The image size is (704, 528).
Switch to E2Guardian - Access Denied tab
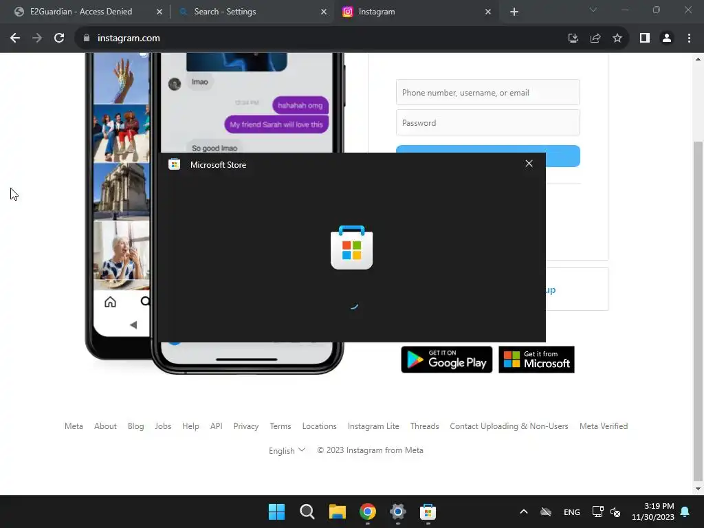[81, 12]
